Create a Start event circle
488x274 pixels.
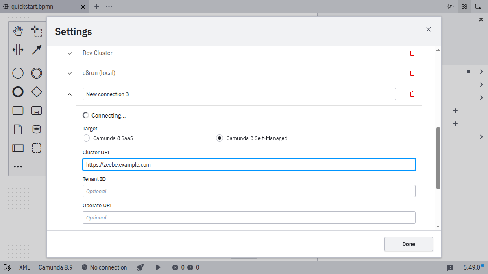18,73
